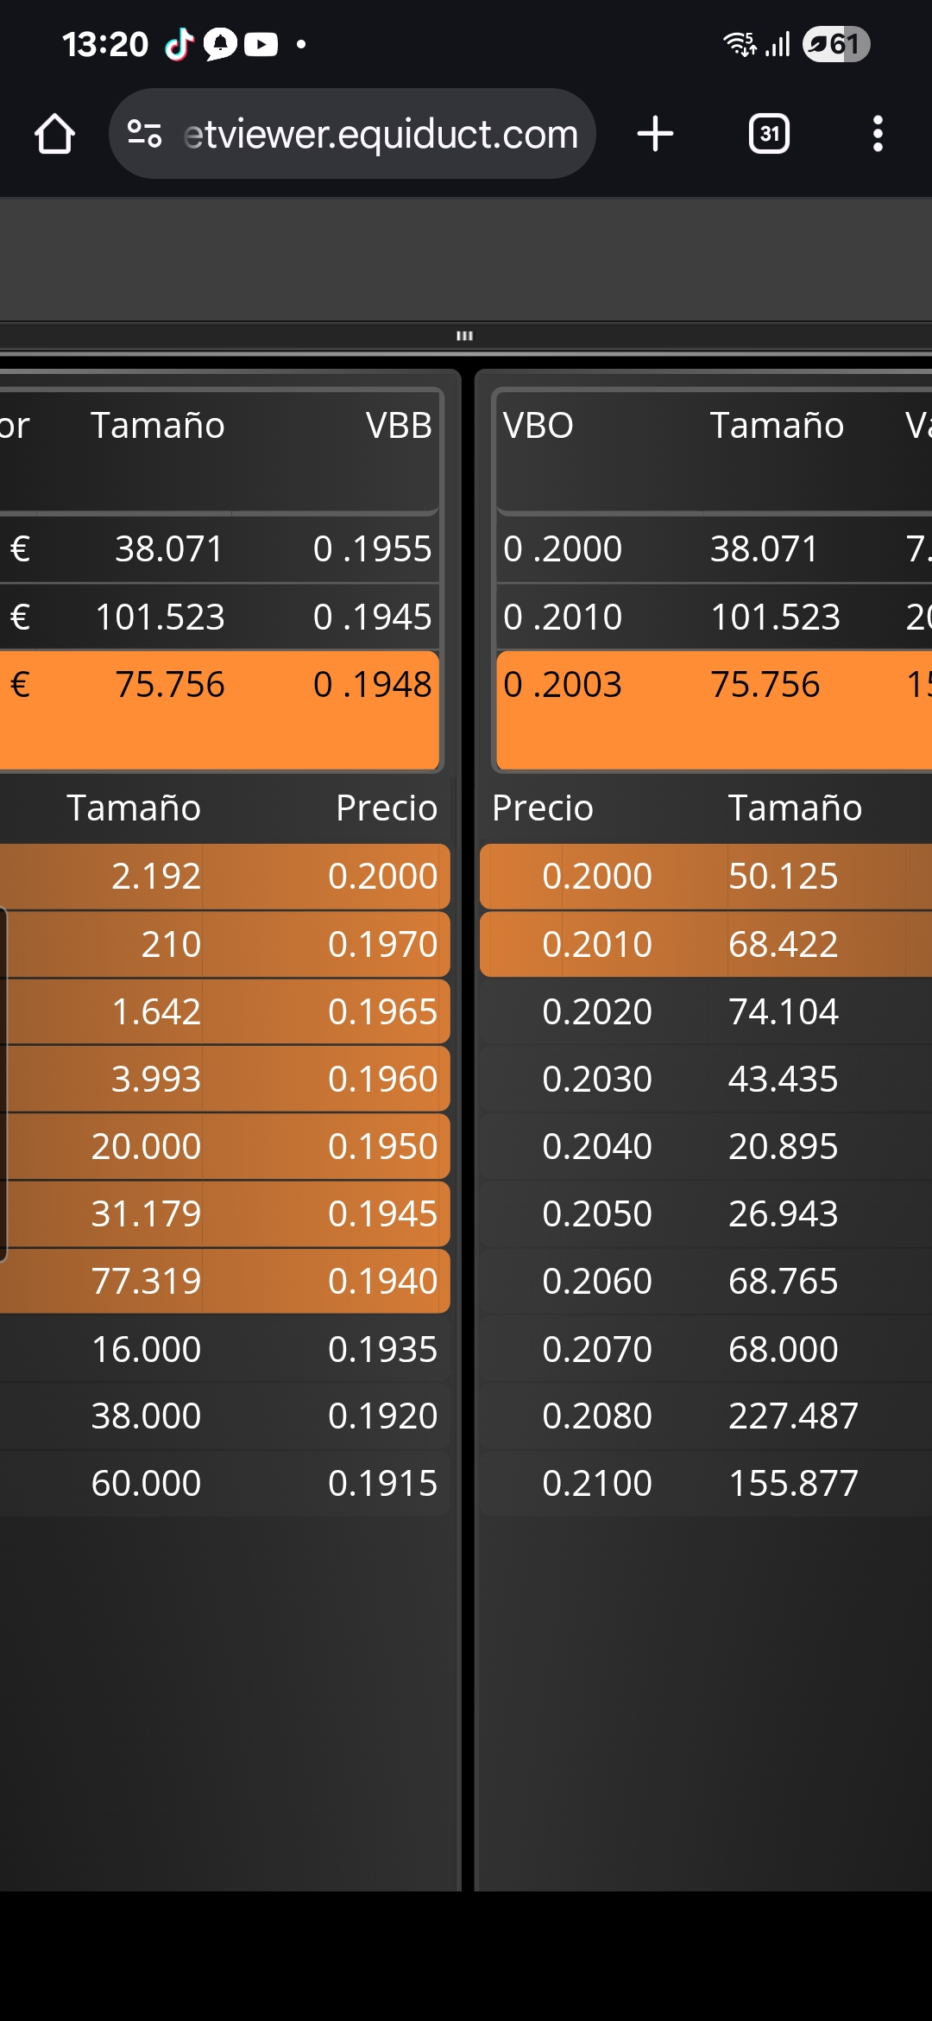Viewport: 932px width, 2021px height.
Task: Click the etviewer.equiduct.com address field
Action: (380, 134)
